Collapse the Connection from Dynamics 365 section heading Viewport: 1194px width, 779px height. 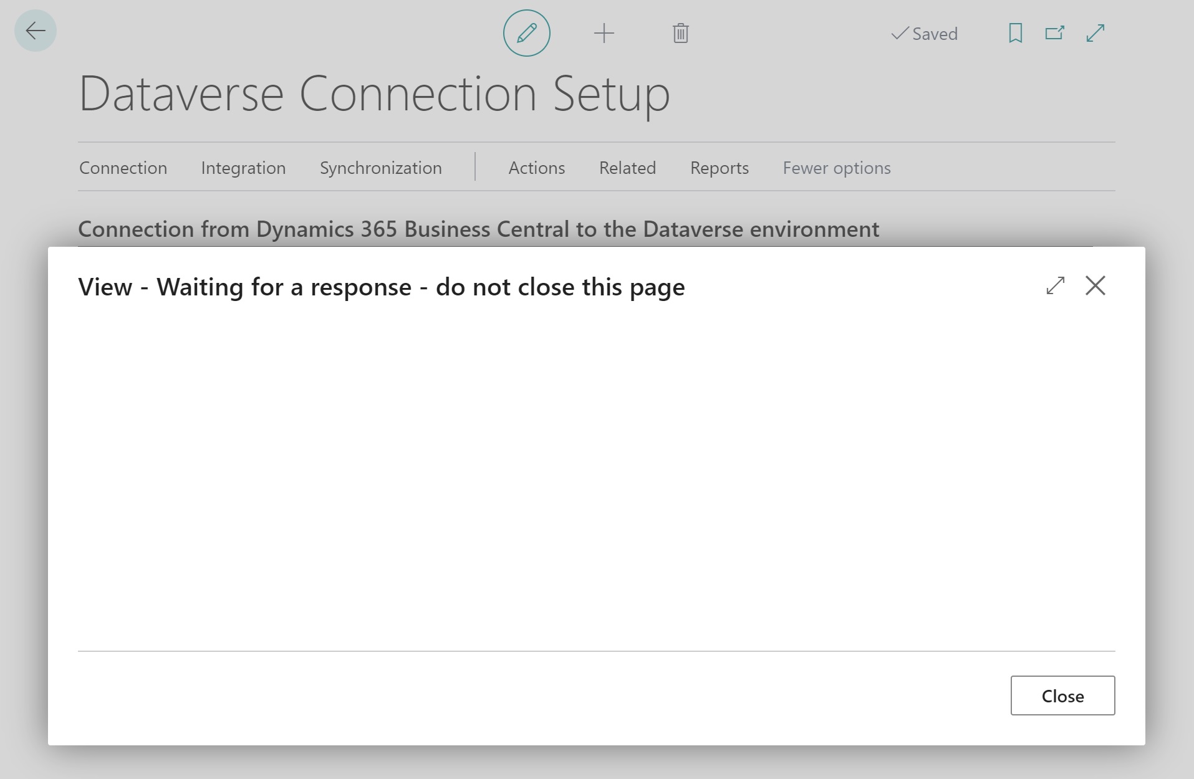(478, 229)
